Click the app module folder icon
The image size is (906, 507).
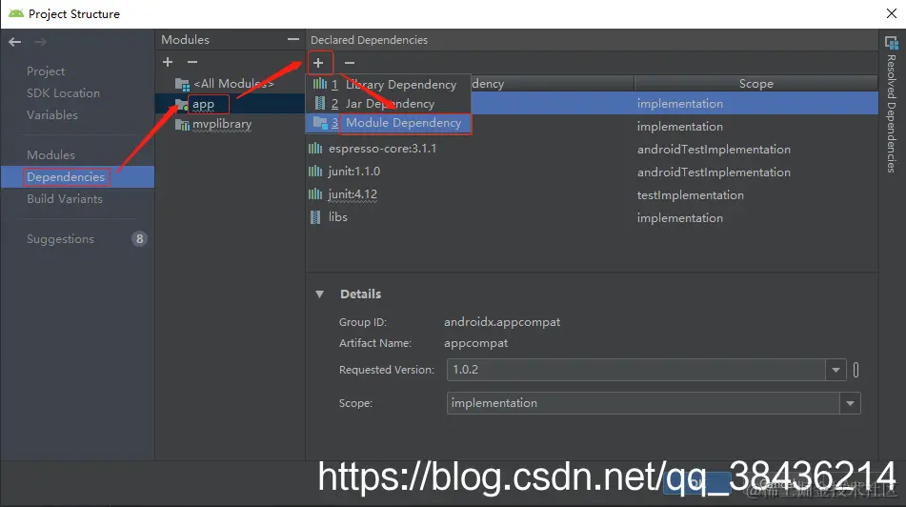[x=181, y=105]
